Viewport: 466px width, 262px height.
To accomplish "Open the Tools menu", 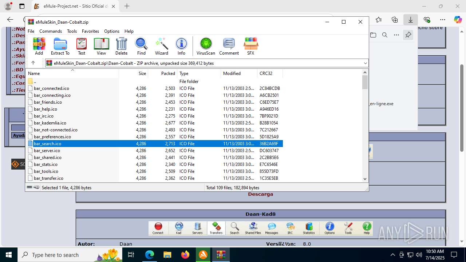I will coord(72,31).
